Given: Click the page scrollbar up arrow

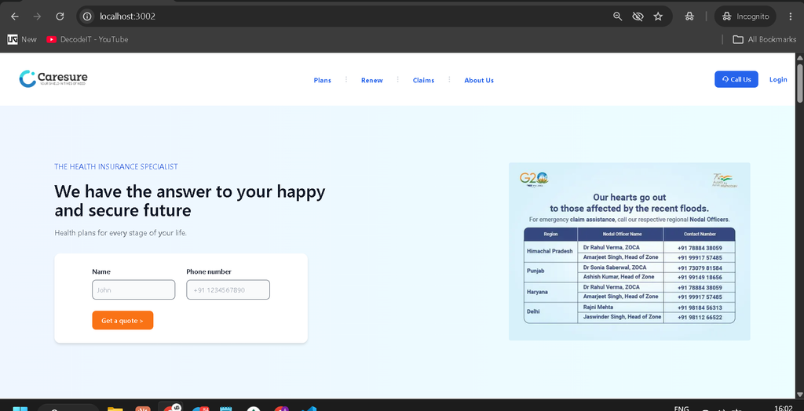Looking at the screenshot, I should click(x=799, y=57).
